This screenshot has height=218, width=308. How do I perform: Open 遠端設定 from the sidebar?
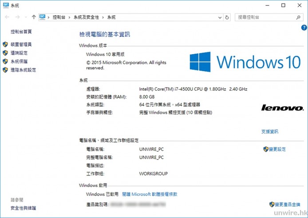click(x=19, y=53)
